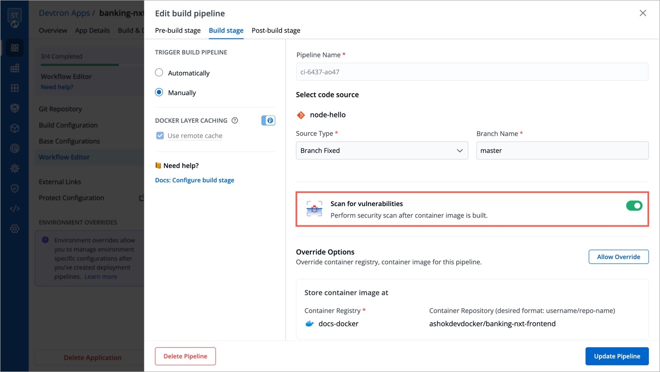The height and width of the screenshot is (372, 660).
Task: Click the Delete Pipeline button
Action: 185,356
